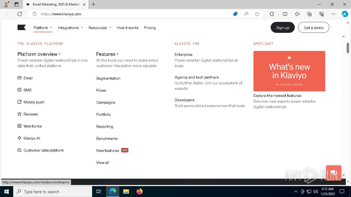Click the Web forms icon

click(x=19, y=126)
